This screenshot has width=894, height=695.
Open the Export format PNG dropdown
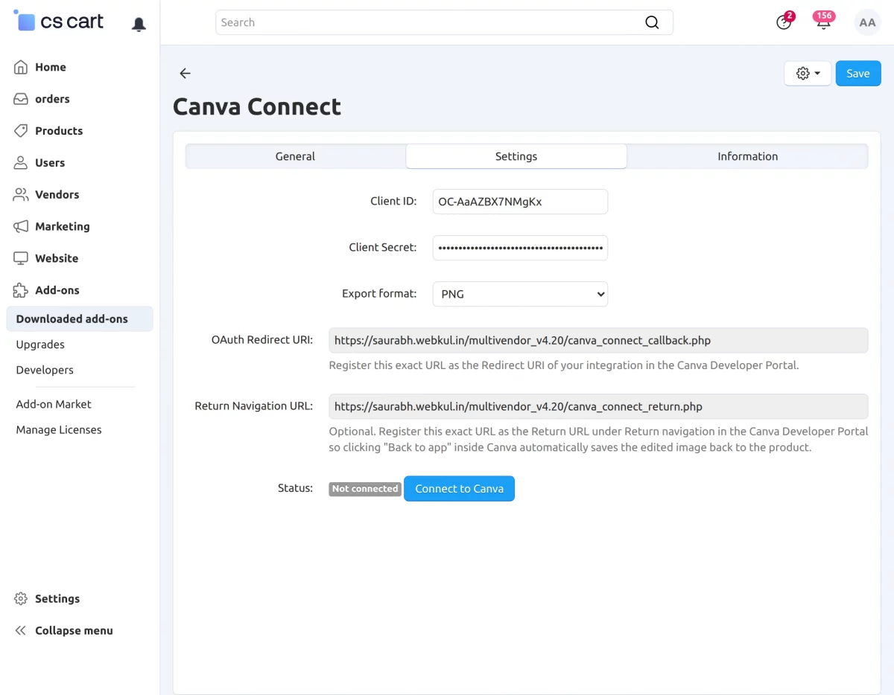click(520, 294)
